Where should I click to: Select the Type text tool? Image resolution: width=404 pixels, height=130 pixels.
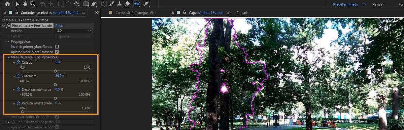[102, 4]
